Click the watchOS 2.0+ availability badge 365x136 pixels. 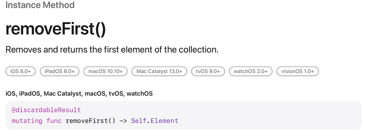pos(251,71)
